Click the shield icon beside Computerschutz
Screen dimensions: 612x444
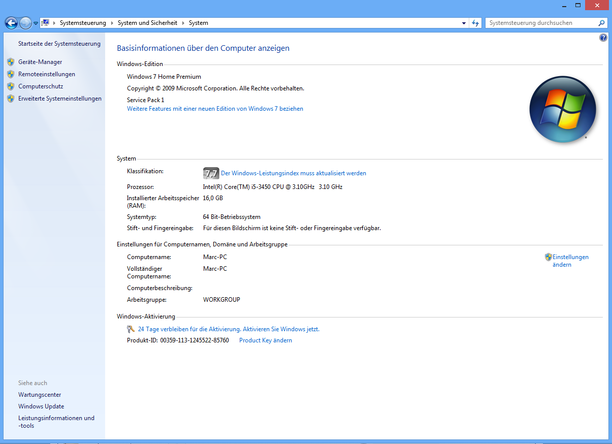pyautogui.click(x=11, y=86)
